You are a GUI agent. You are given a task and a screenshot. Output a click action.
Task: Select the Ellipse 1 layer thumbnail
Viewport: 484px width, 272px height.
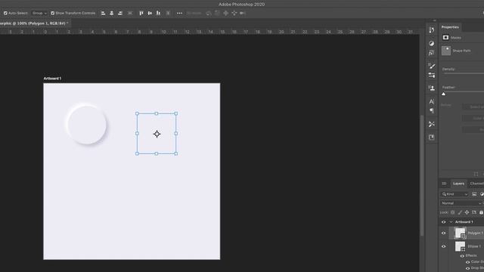coord(460,246)
